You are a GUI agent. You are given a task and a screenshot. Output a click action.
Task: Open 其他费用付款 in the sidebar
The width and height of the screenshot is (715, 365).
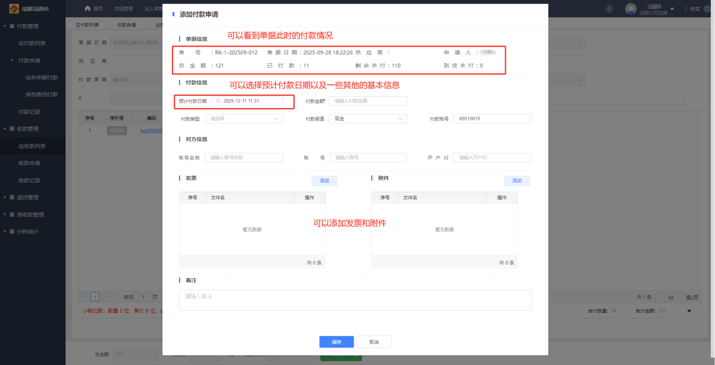point(42,95)
